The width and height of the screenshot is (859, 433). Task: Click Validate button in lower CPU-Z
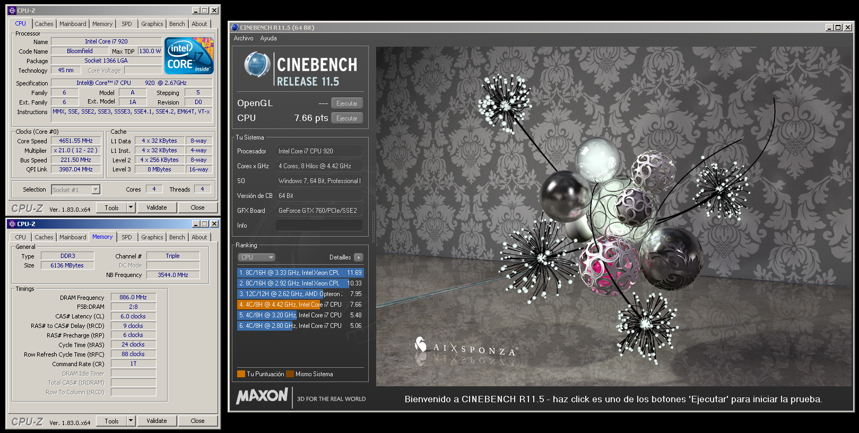click(157, 421)
